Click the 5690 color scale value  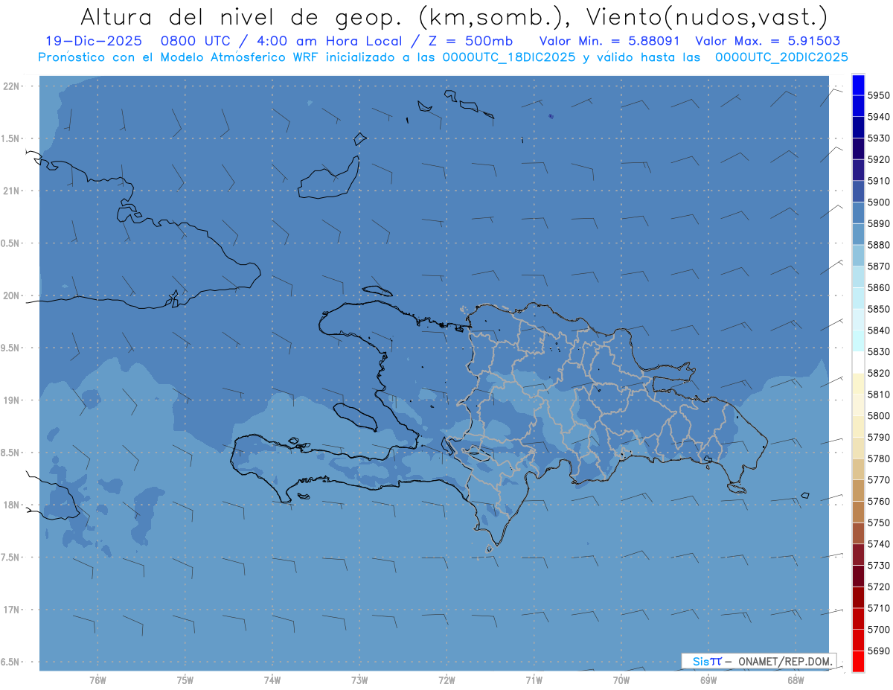coord(879,651)
